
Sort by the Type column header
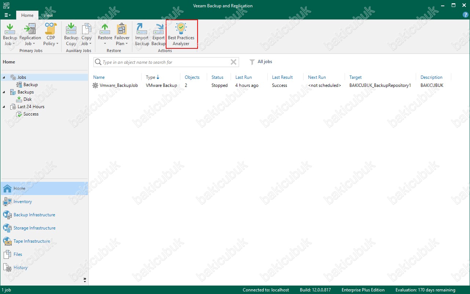point(150,77)
